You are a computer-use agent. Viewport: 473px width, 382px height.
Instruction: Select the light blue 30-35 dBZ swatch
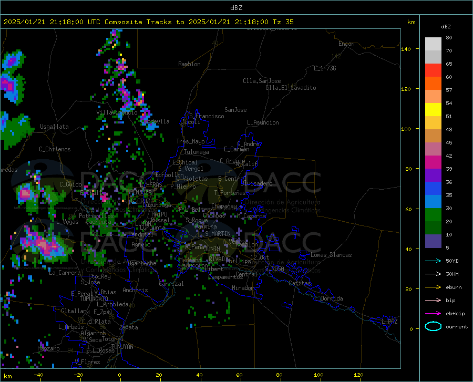point(433,202)
